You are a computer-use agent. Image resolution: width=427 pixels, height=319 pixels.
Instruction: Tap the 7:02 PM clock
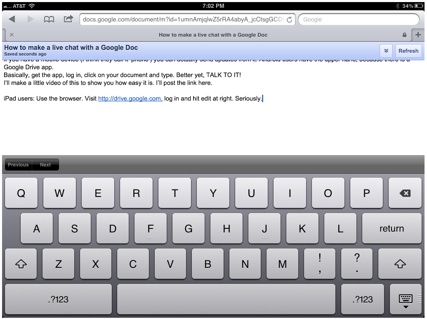click(213, 6)
